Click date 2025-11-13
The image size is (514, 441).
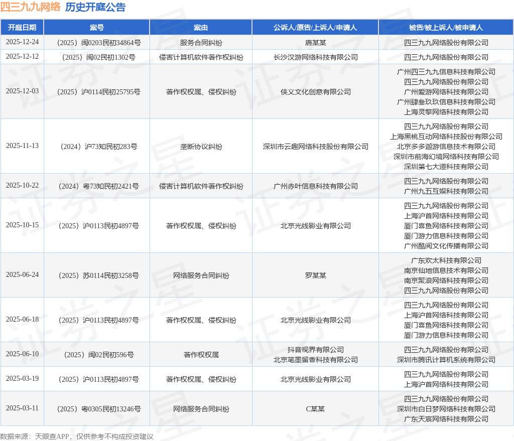pyautogui.click(x=22, y=146)
